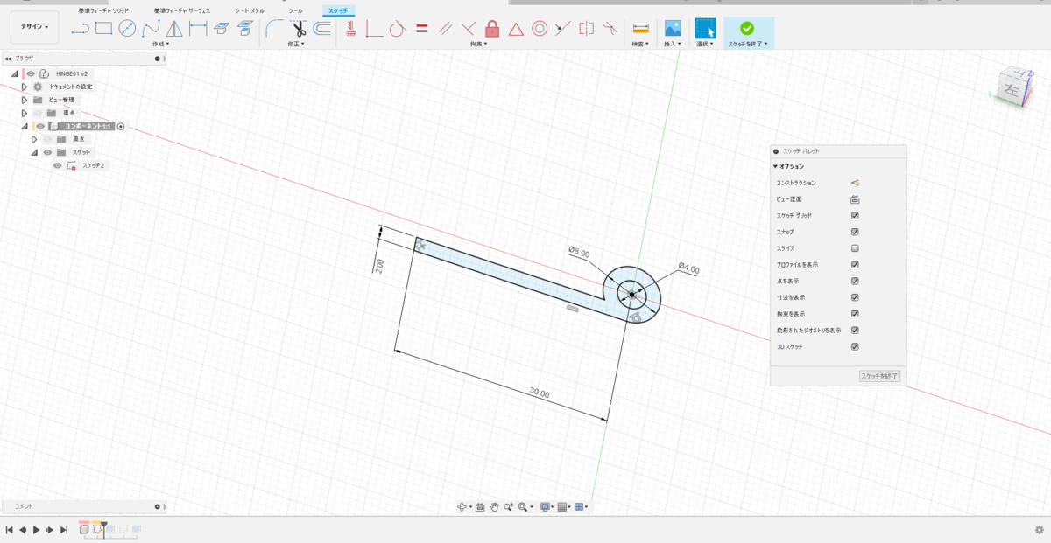Viewport: 1051px width, 543px height.
Task: Switch to the 基準フィーチャ ソリッド tab
Action: pos(103,10)
